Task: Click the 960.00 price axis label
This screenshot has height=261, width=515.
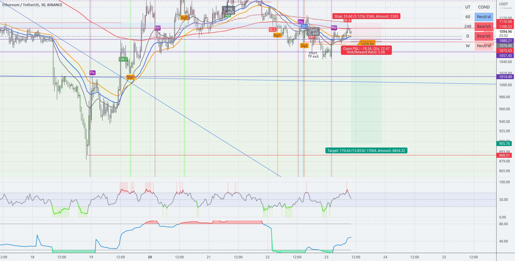Action: coord(504,109)
